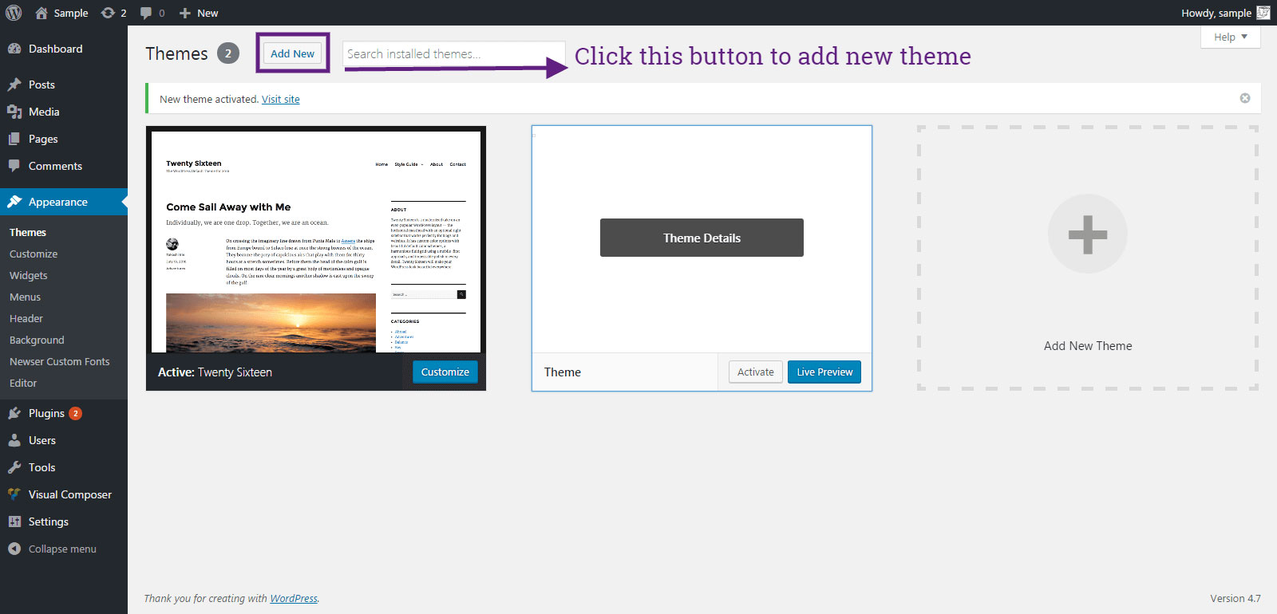
Task: Focus the Search installed themes field
Action: coord(453,54)
